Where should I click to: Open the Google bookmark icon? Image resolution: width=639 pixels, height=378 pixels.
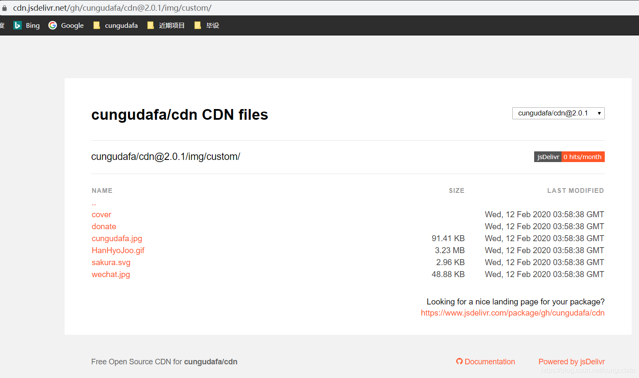click(x=53, y=25)
